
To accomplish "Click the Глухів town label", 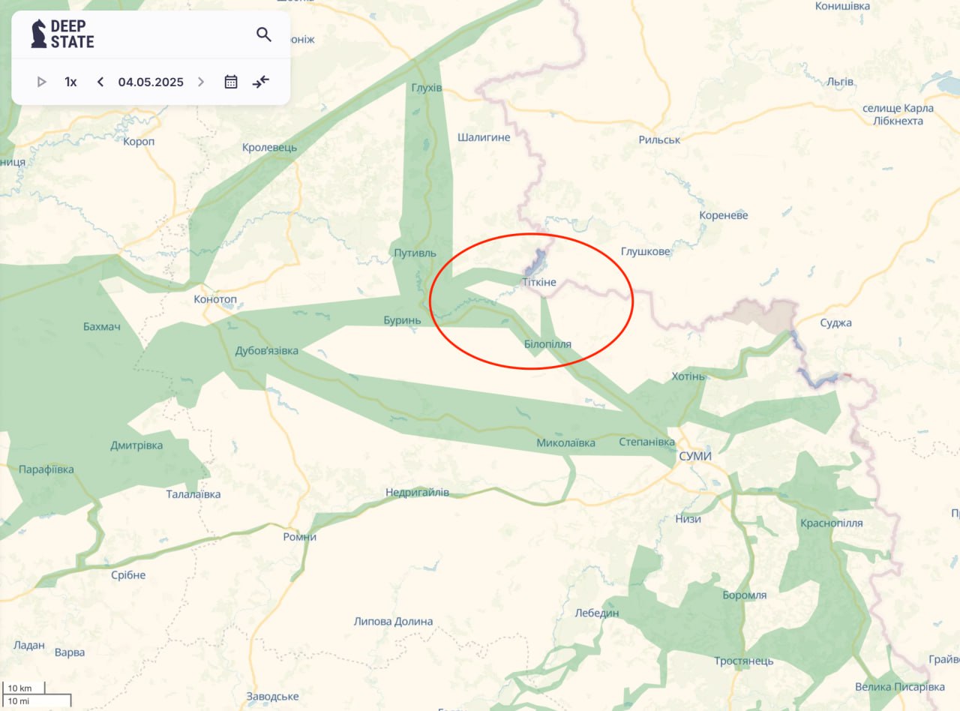I will 427,88.
